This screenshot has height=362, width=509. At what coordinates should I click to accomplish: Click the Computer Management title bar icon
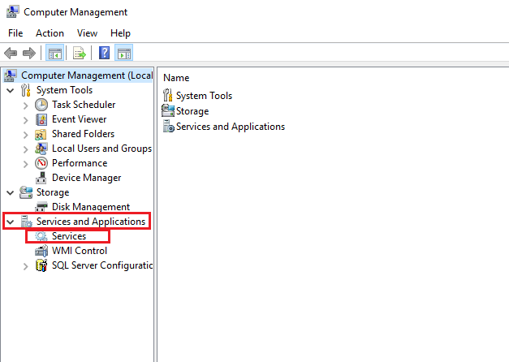(x=12, y=11)
